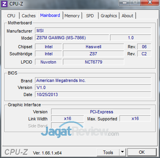This screenshot has height=158, width=160.
Task: Click the version text Ver. 1.66.1.x64
Action: click(x=47, y=153)
